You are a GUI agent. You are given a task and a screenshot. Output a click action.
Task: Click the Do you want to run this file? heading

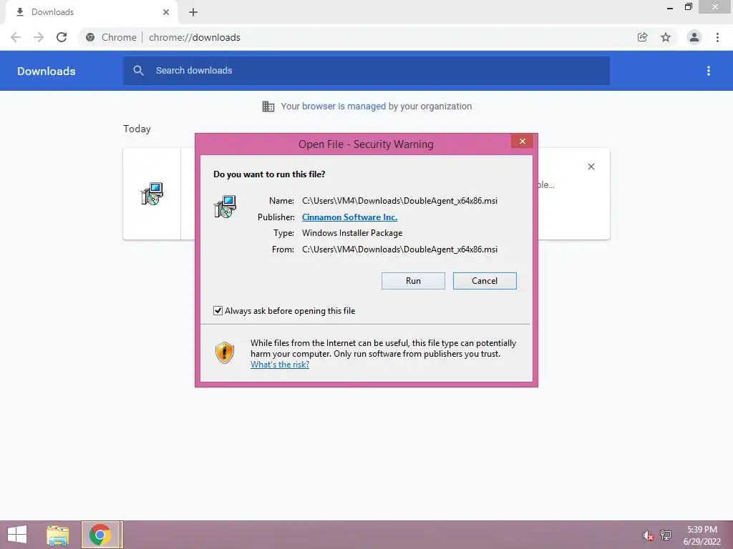point(269,174)
